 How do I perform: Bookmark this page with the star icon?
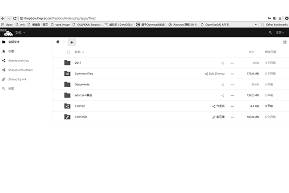(x=280, y=18)
